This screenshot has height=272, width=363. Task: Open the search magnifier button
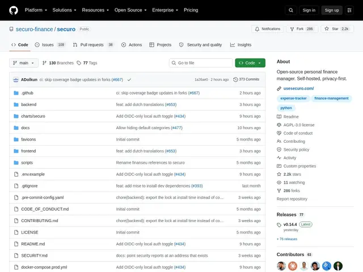tap(291, 10)
